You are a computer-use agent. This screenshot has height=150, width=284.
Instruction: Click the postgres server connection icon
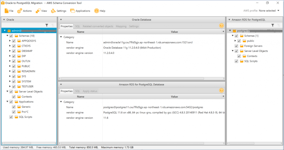point(234,31)
